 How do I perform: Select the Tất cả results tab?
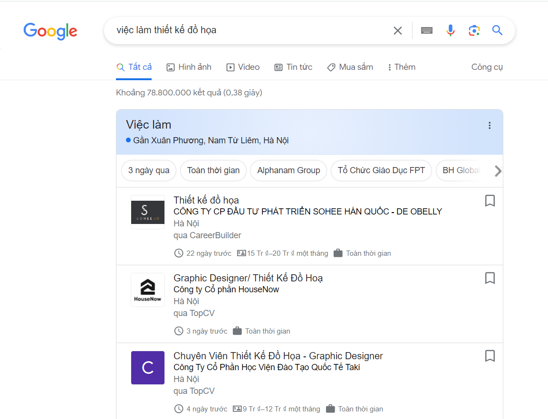(134, 67)
